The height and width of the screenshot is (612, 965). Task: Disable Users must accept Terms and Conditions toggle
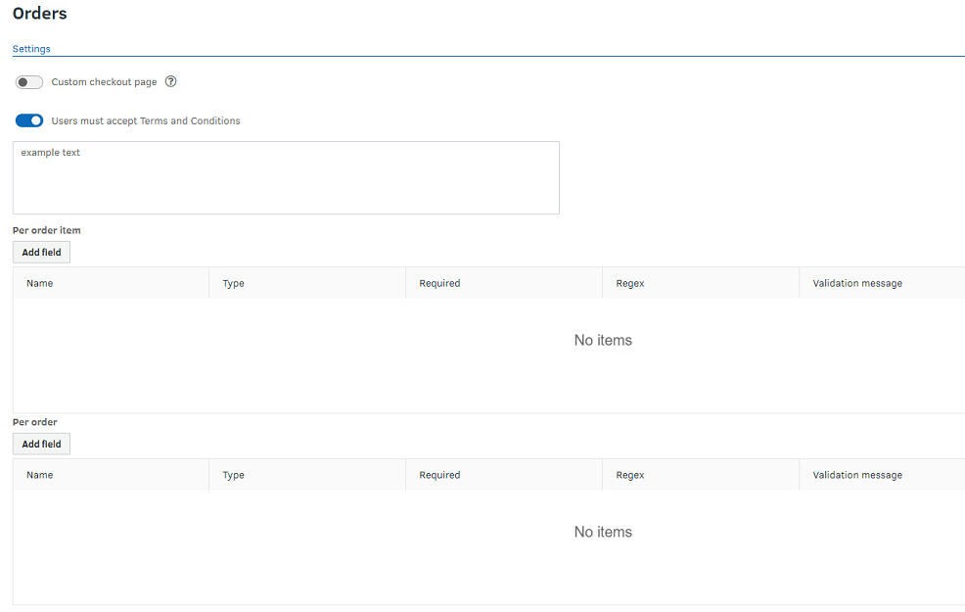point(29,120)
